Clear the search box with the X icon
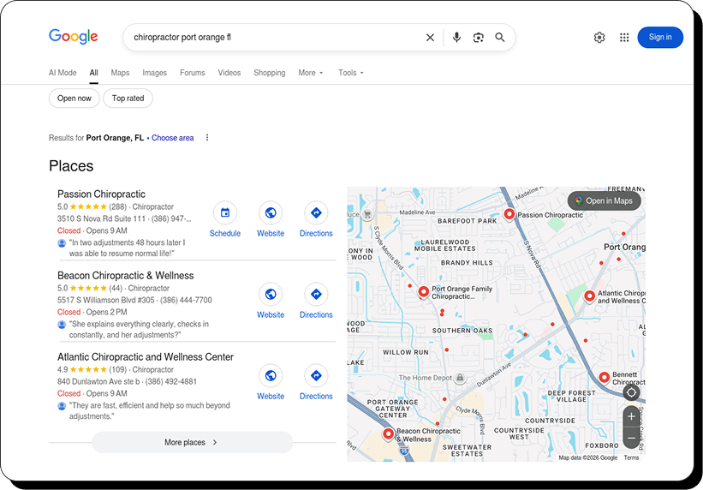 [430, 38]
